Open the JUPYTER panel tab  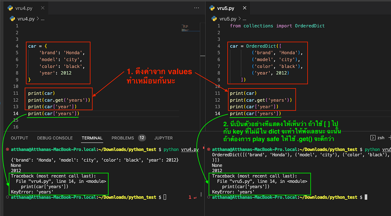click(x=163, y=138)
